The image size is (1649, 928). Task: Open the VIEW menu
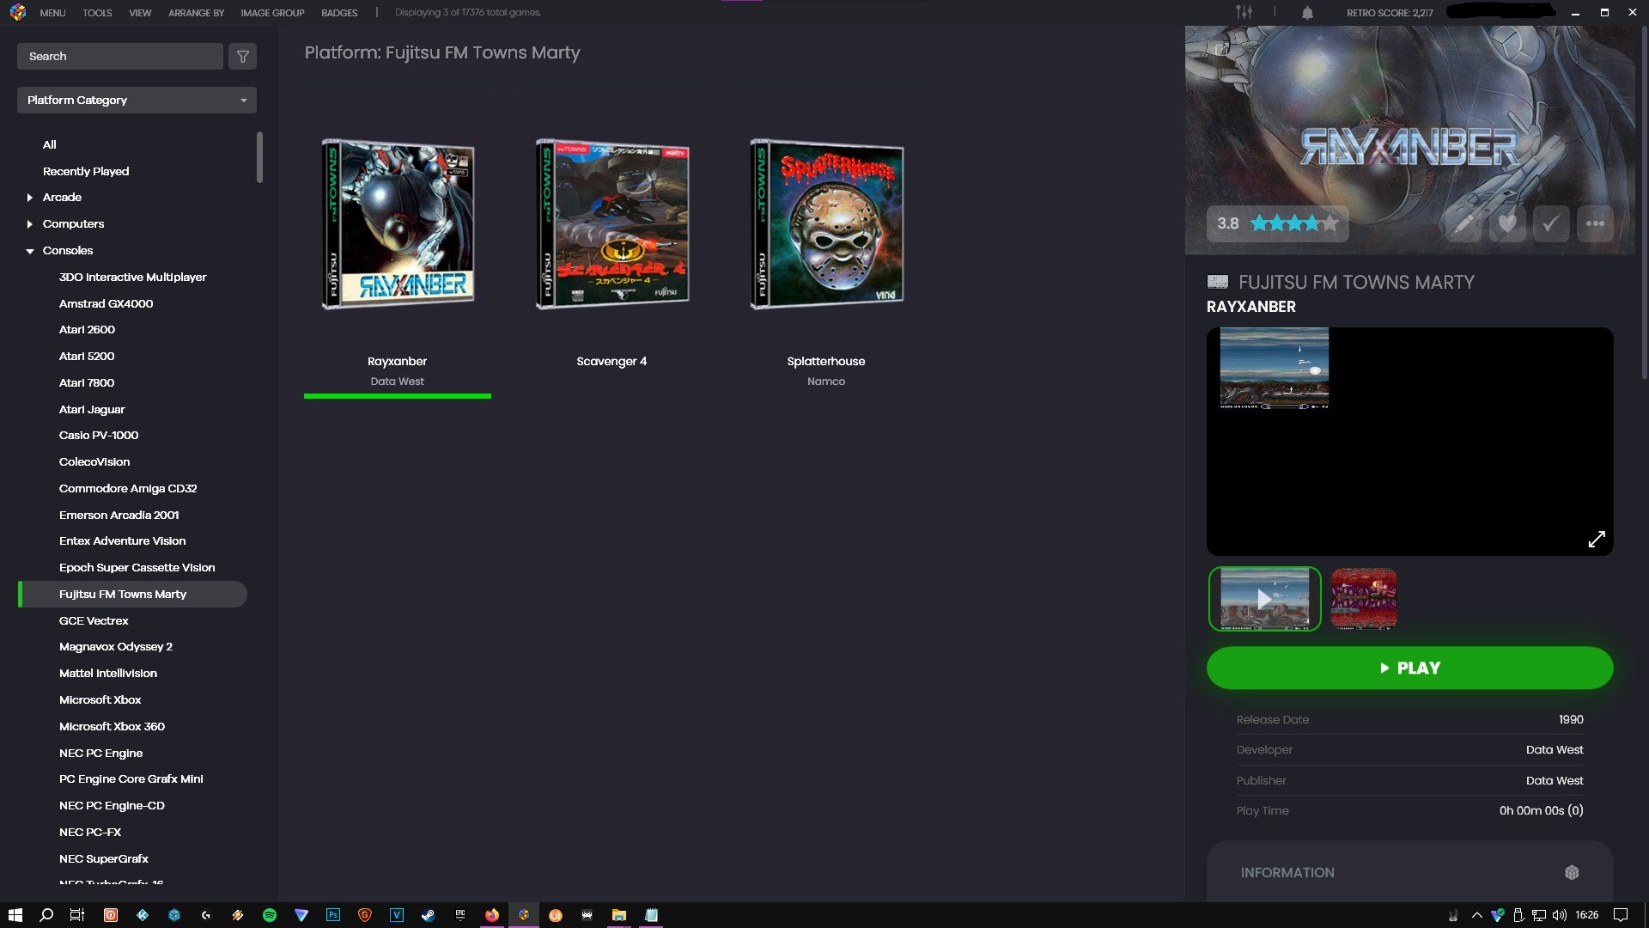click(140, 13)
